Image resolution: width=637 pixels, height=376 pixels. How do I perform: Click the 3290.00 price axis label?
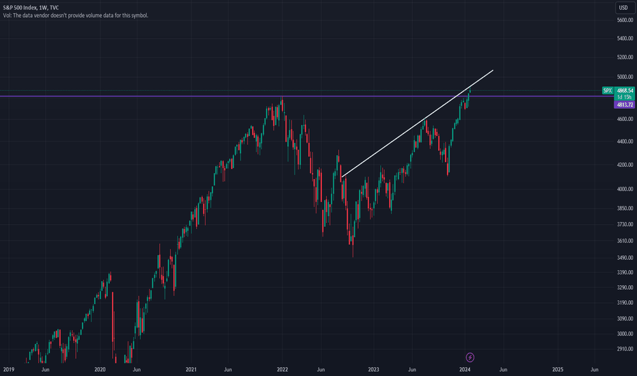point(625,287)
